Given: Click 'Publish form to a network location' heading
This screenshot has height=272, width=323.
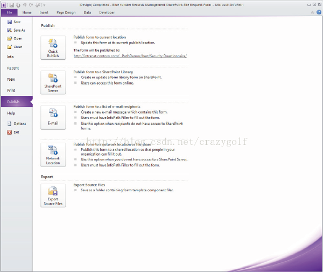Looking at the screenshot, I should pos(113,144).
